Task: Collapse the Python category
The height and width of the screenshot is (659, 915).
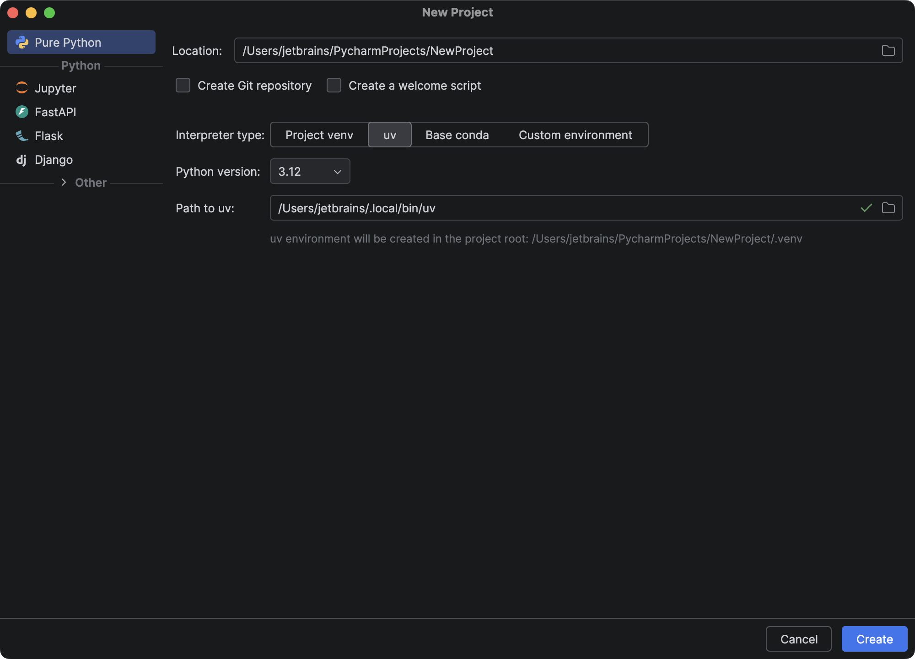Action: (x=81, y=65)
